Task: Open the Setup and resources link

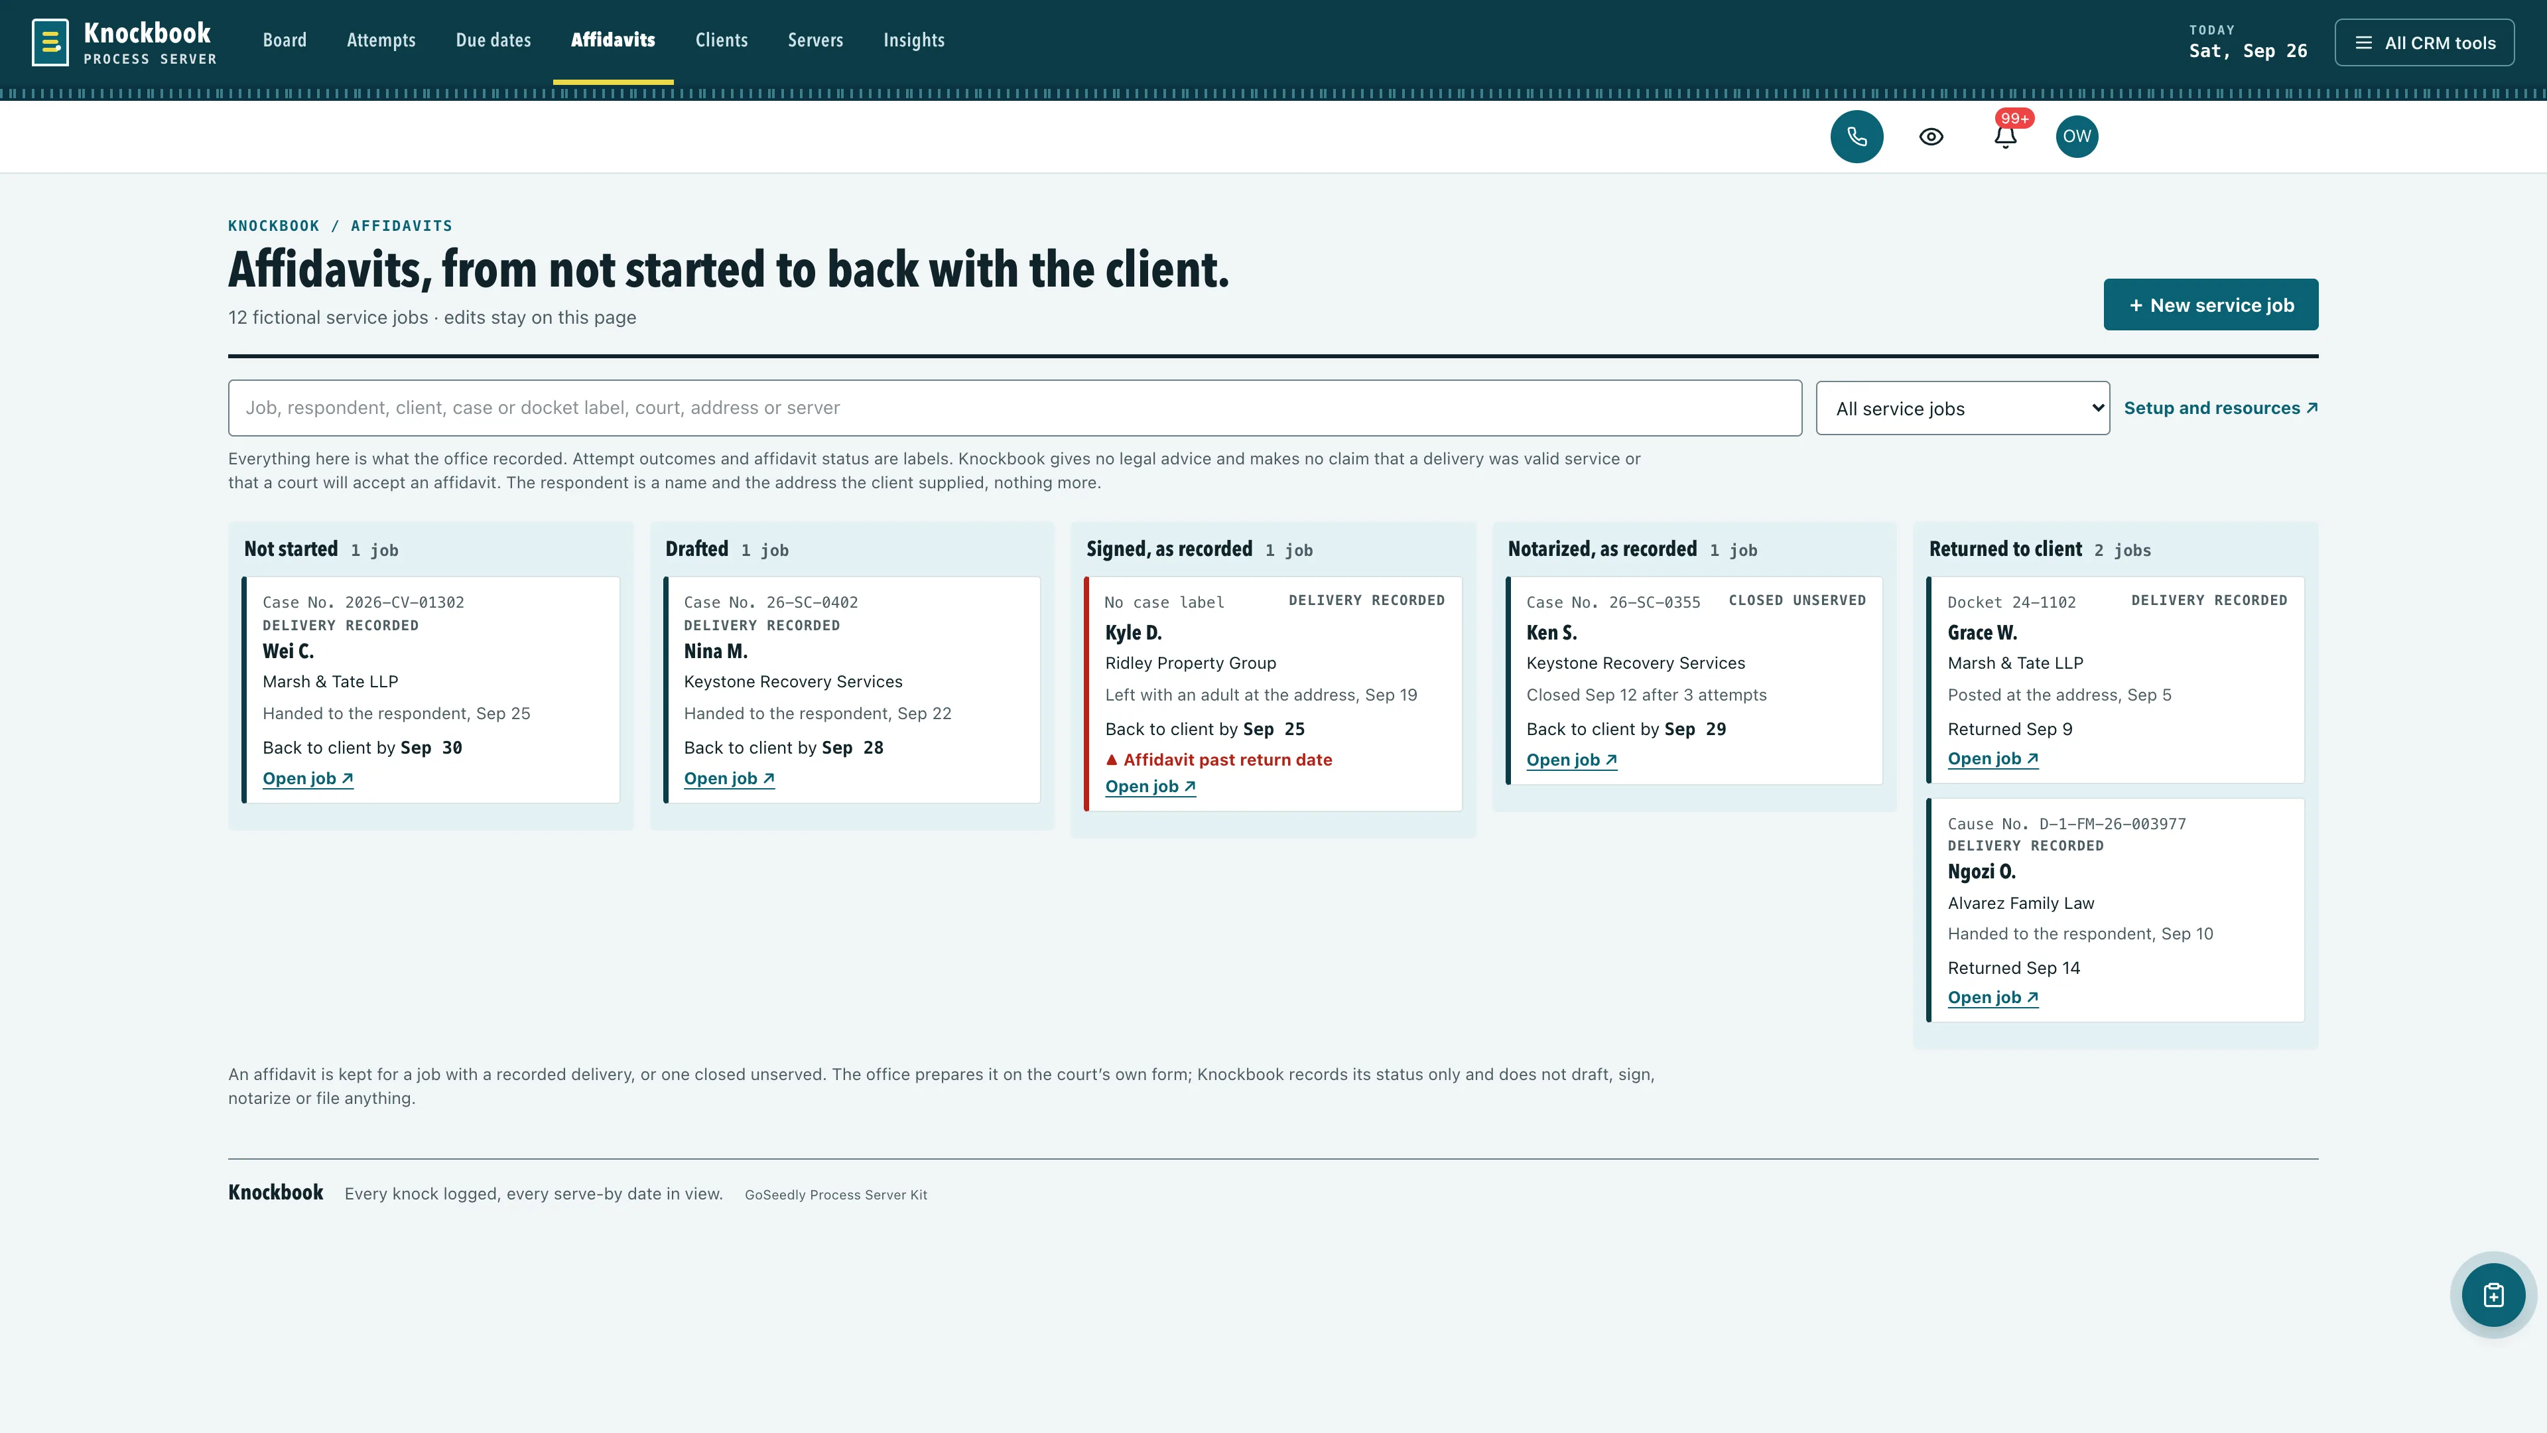Action: [x=2220, y=407]
